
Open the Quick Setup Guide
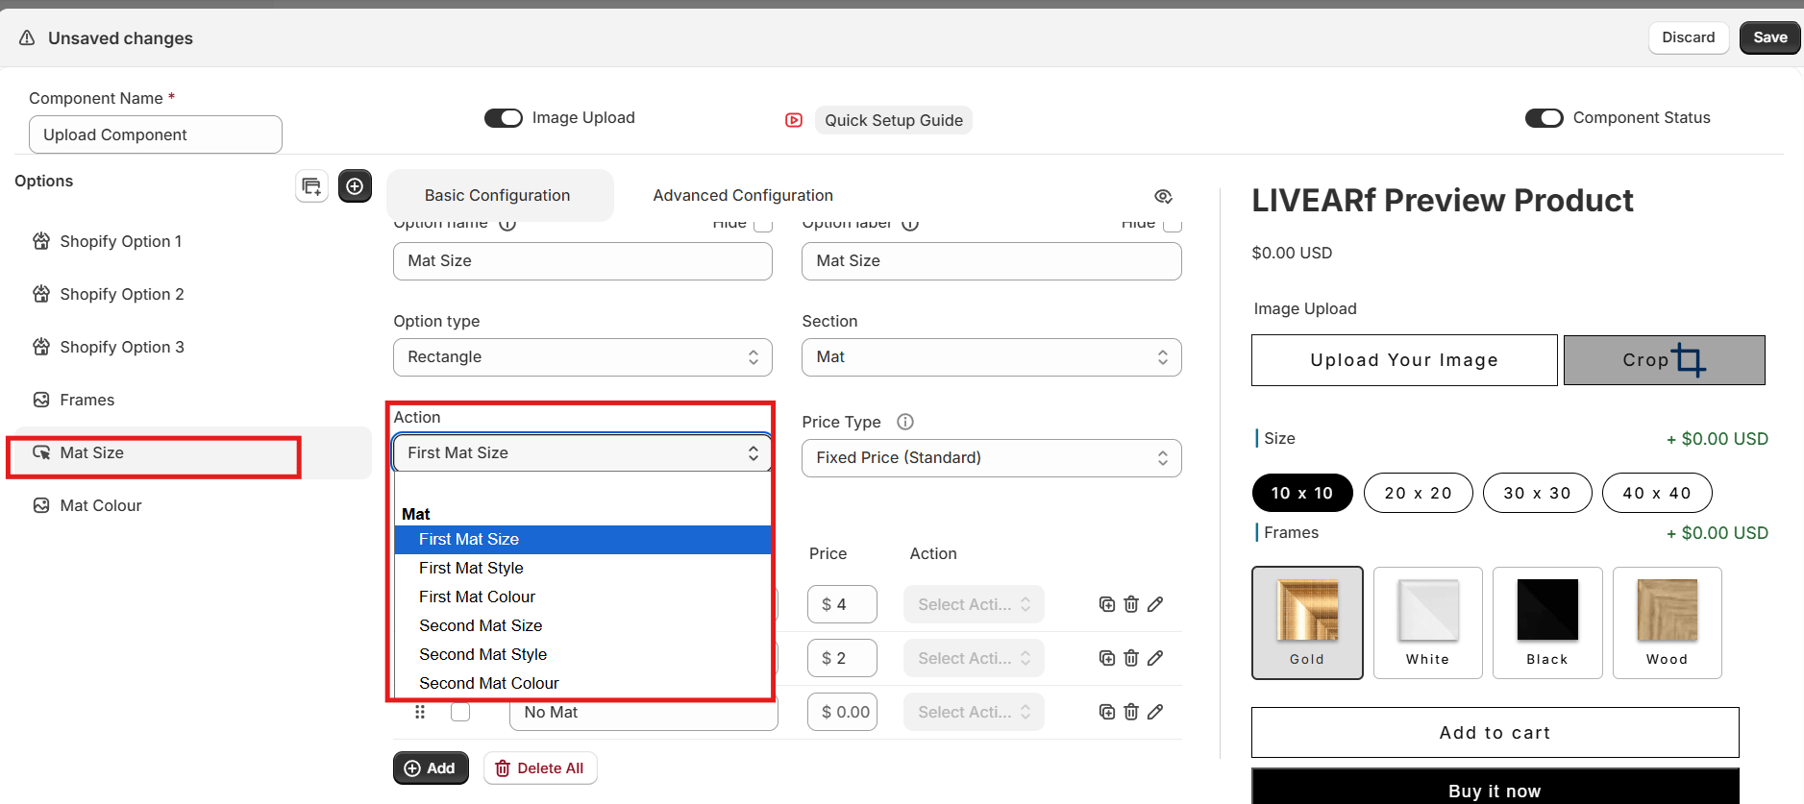(894, 120)
